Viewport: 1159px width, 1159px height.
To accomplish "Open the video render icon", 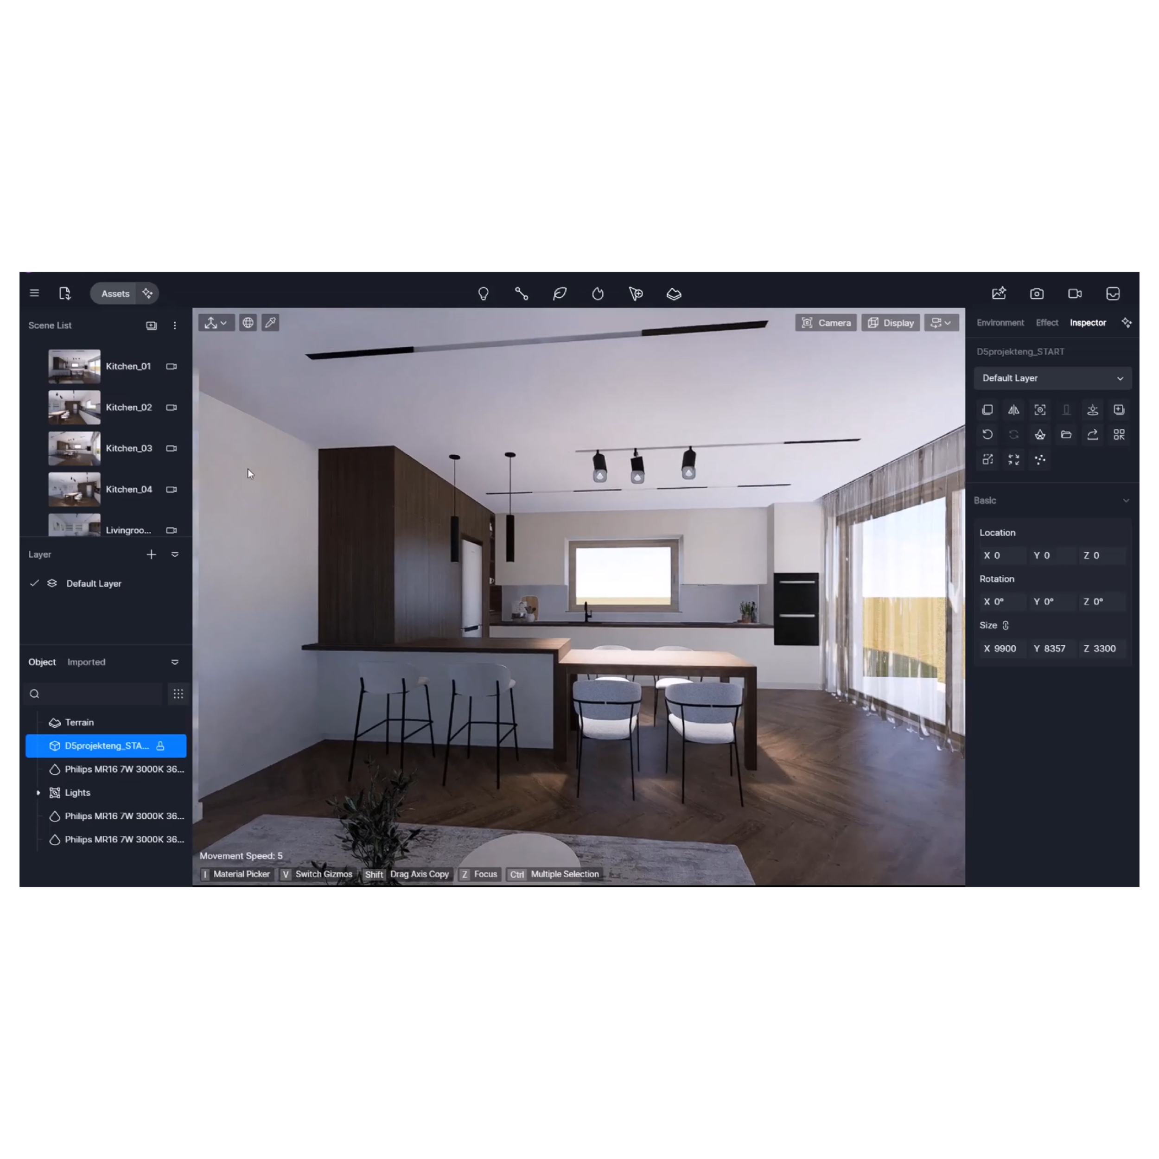I will (1075, 293).
